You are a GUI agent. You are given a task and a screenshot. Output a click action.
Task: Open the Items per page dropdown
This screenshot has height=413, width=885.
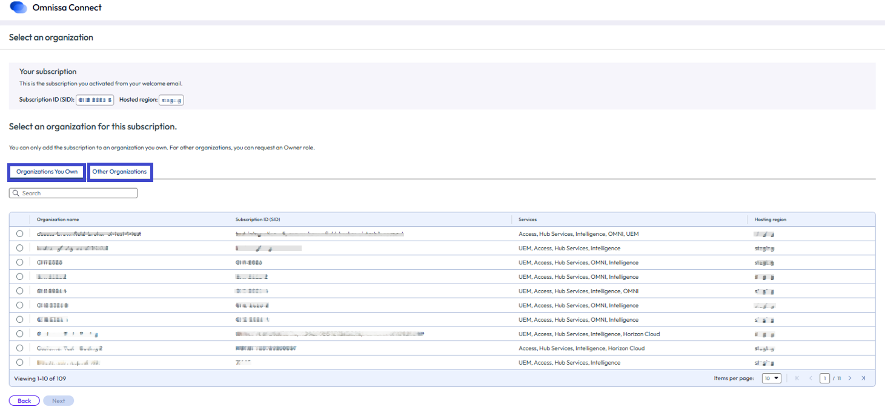click(x=772, y=379)
